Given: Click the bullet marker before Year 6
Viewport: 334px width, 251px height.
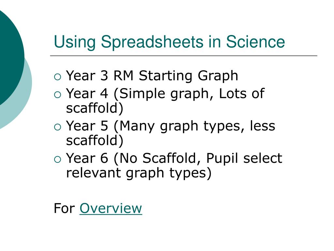Looking at the screenshot, I should click(x=57, y=159).
